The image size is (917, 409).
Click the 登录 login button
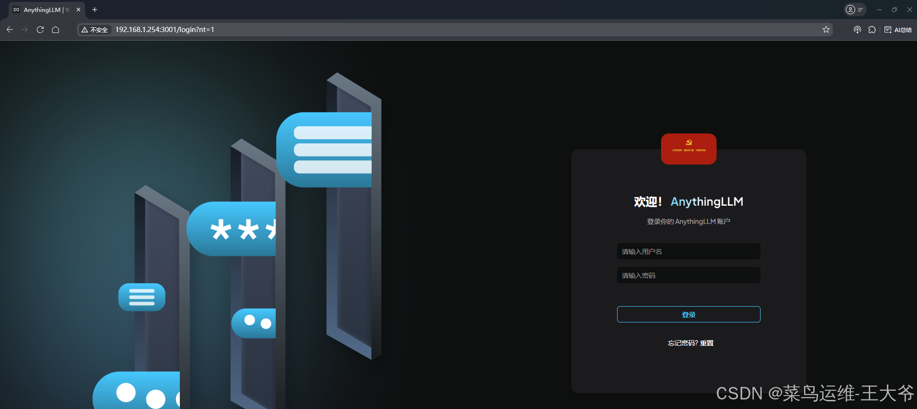688,314
